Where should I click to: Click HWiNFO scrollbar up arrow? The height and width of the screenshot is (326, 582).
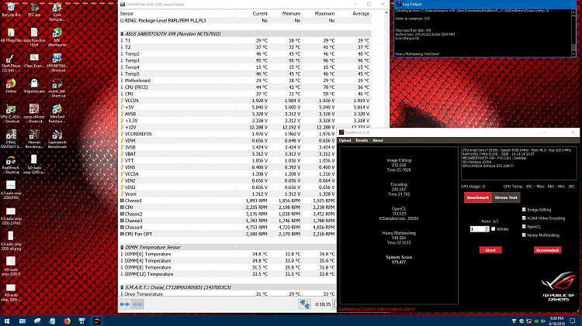pyautogui.click(x=386, y=12)
